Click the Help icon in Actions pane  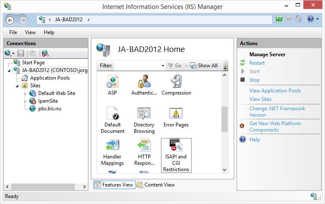point(243,139)
